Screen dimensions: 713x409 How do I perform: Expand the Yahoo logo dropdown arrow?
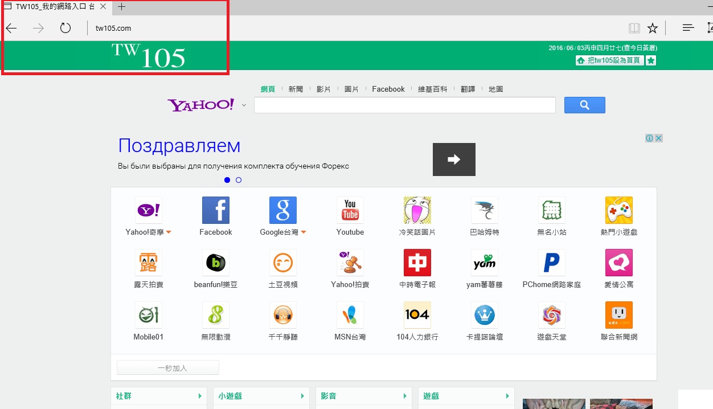244,106
